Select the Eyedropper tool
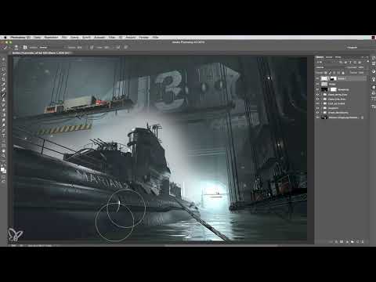 tap(3, 85)
